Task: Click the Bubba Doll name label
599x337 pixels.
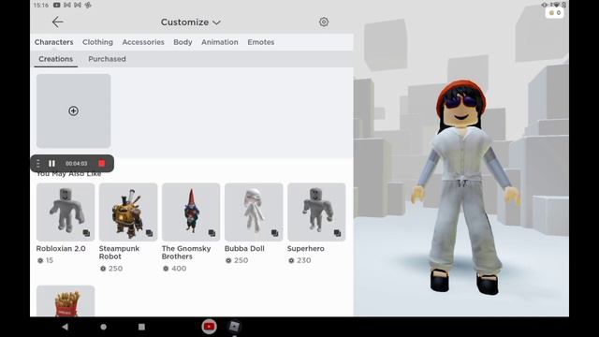Action: click(244, 248)
